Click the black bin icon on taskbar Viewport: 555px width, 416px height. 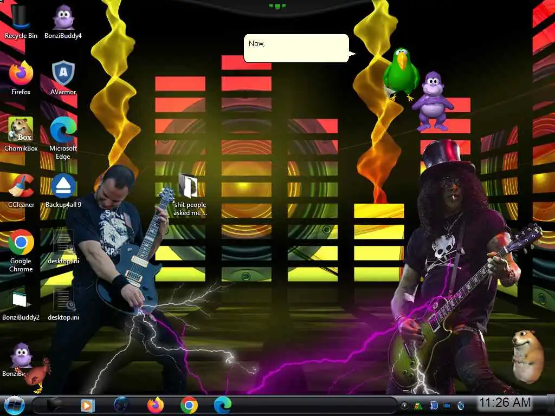click(x=54, y=405)
